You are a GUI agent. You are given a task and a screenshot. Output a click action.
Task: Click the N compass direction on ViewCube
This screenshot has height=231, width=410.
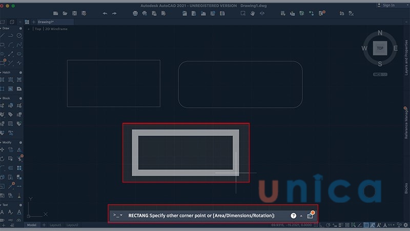(380, 33)
